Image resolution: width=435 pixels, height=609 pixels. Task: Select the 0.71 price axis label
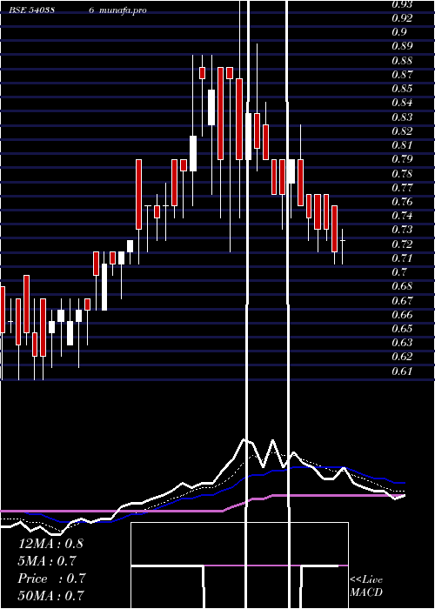[402, 258]
